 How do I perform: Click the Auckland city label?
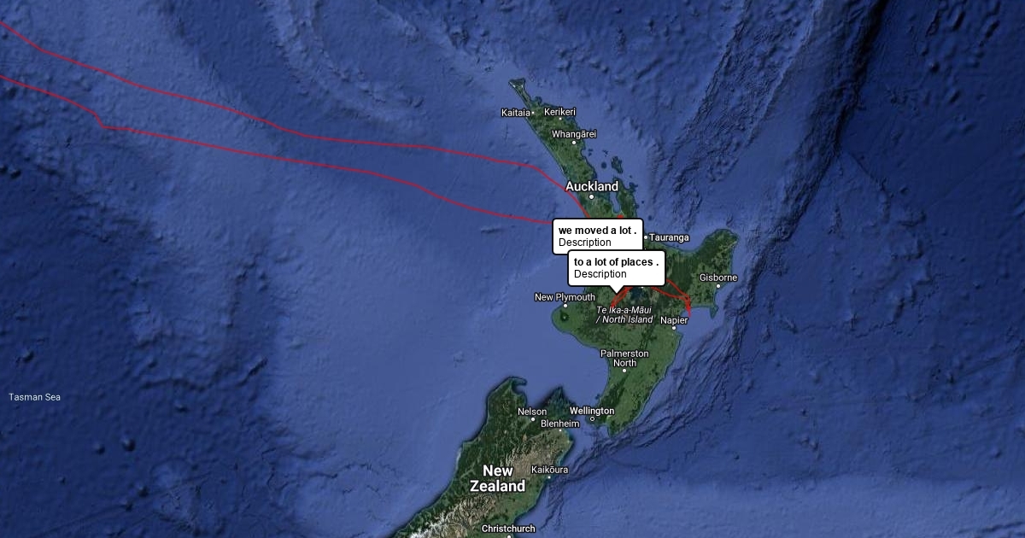pyautogui.click(x=592, y=186)
